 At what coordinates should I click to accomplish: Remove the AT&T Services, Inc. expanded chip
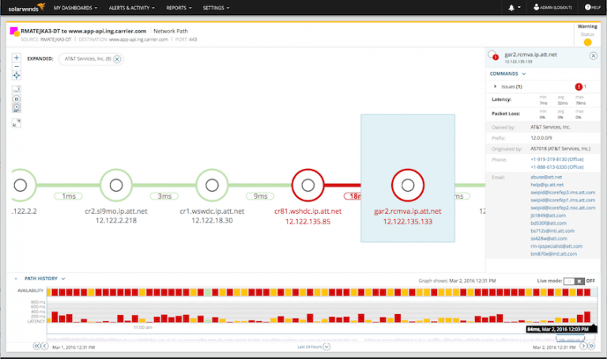tap(117, 59)
